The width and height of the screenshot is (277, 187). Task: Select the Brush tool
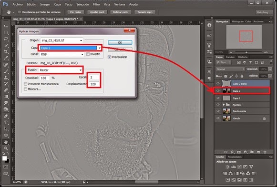(x=6, y=71)
